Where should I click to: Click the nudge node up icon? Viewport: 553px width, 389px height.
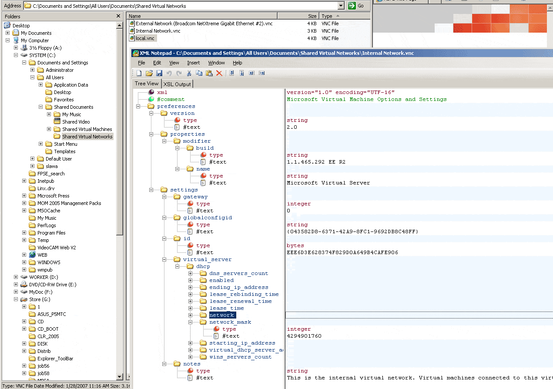(x=232, y=73)
